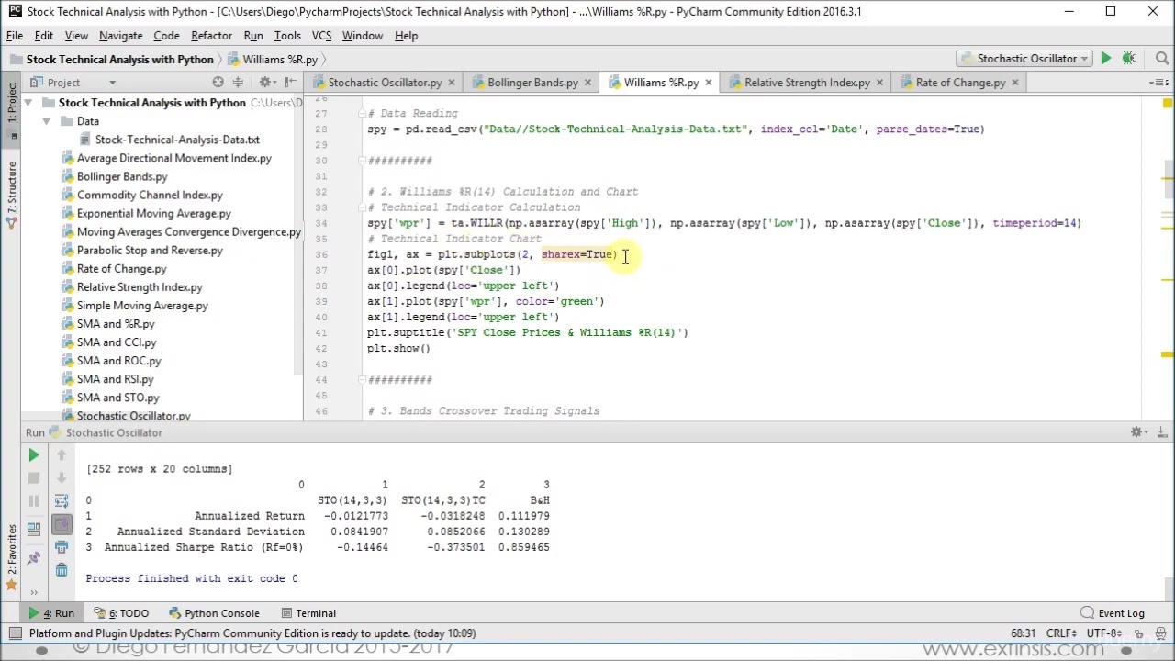Close the Stochastic Oscillator.py tab

point(452,83)
